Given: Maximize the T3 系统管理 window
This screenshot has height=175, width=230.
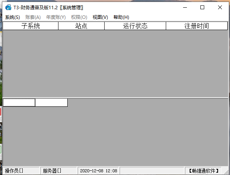Looking at the screenshot, I should pos(202,7).
